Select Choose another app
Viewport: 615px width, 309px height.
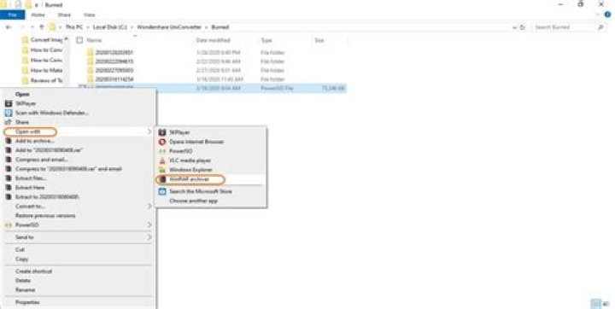pyautogui.click(x=193, y=201)
